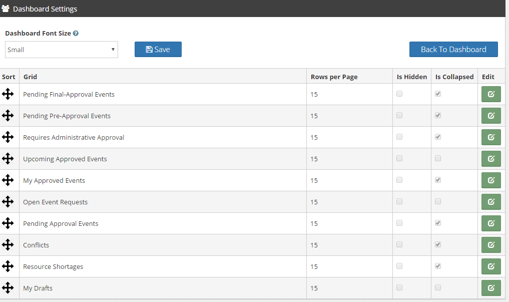This screenshot has width=509, height=302.
Task: Select the Open Event Requests grid name
Action: click(55, 202)
